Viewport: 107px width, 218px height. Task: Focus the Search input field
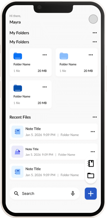click(44, 193)
